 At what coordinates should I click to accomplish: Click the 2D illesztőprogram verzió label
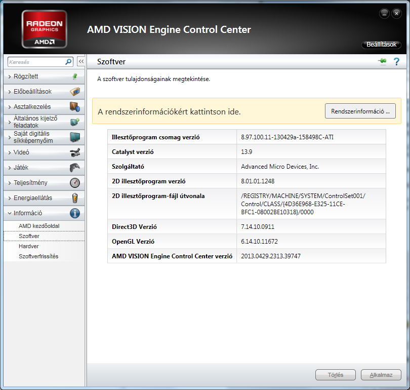click(x=148, y=181)
